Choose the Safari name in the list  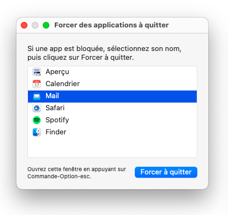55,108
